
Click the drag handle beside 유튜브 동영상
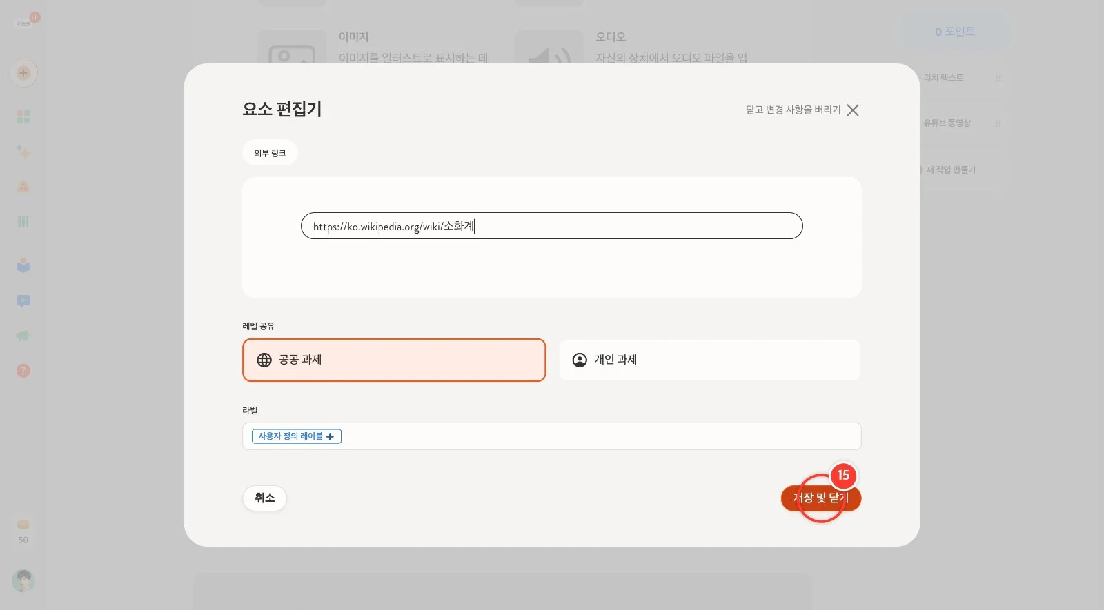[998, 123]
